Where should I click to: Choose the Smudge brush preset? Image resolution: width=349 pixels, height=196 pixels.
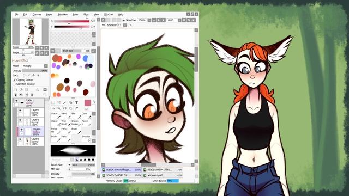point(86,138)
